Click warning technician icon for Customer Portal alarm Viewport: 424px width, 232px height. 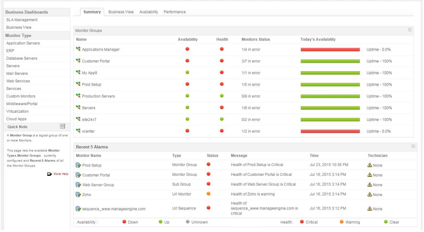tap(369, 175)
